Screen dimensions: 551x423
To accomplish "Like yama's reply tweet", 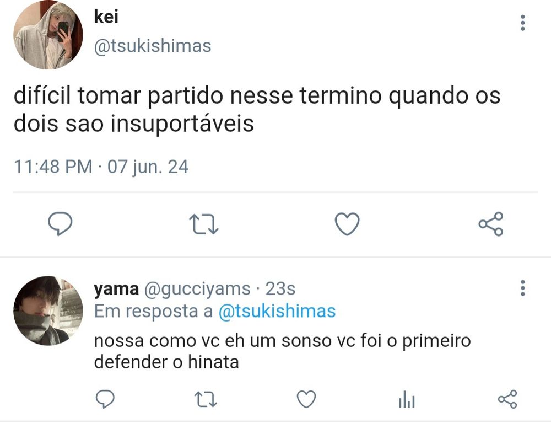I will coord(306,399).
